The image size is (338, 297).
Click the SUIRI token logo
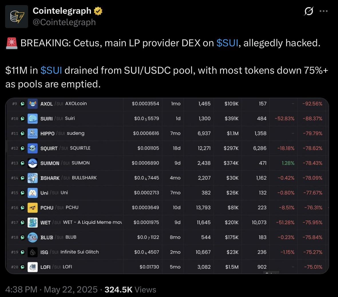pyautogui.click(x=33, y=119)
